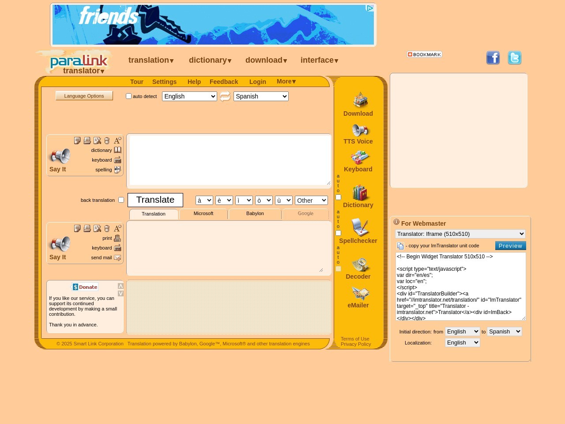Toggle the auto checkbox beside Decoder
Image resolution: width=565 pixels, height=424 pixels.
point(339,269)
